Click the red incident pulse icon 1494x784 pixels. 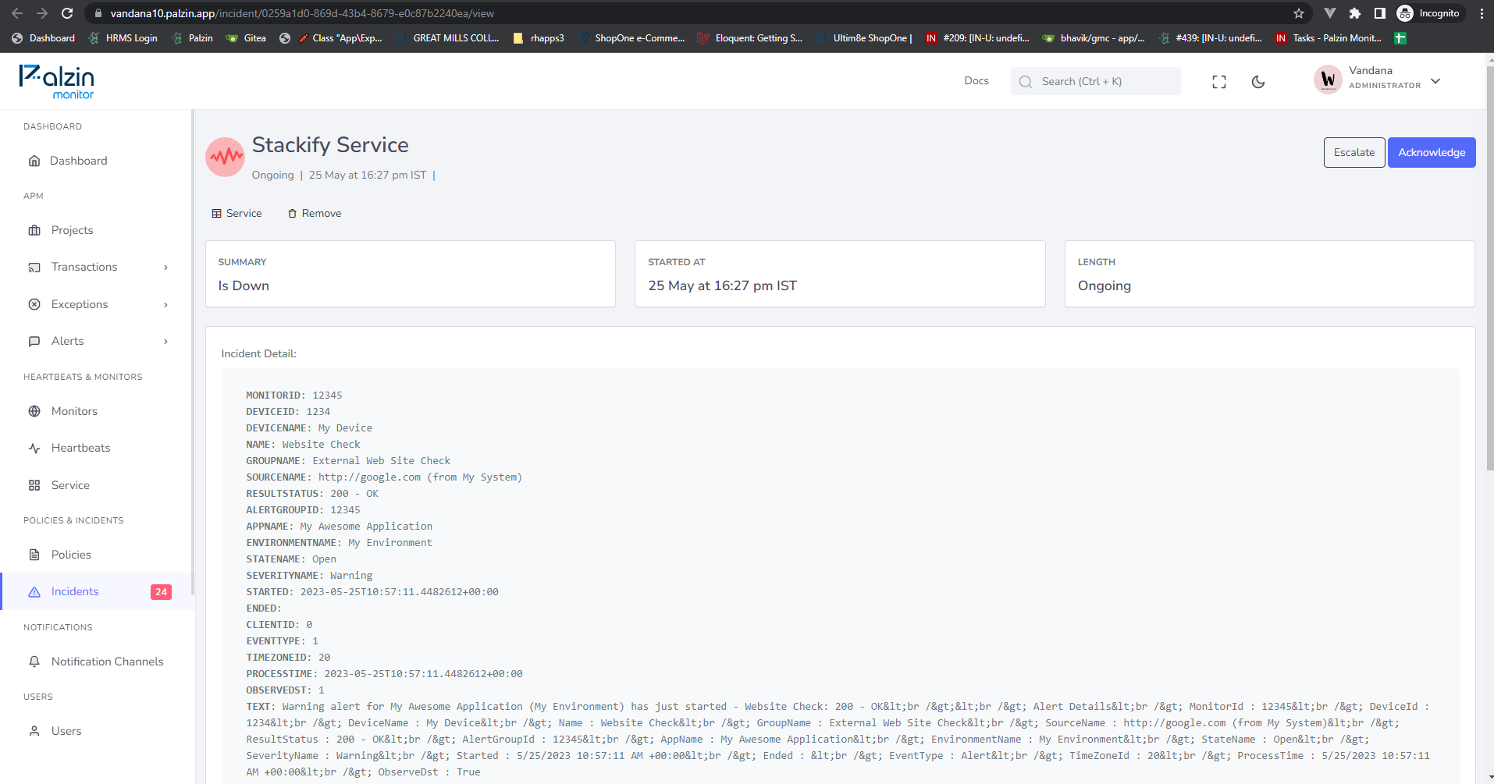(226, 157)
